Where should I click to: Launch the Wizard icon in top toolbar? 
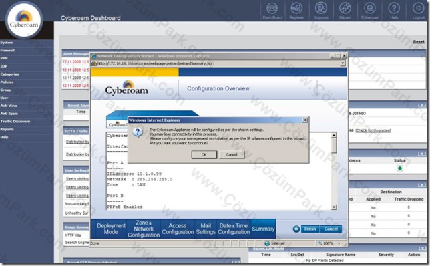click(x=345, y=11)
